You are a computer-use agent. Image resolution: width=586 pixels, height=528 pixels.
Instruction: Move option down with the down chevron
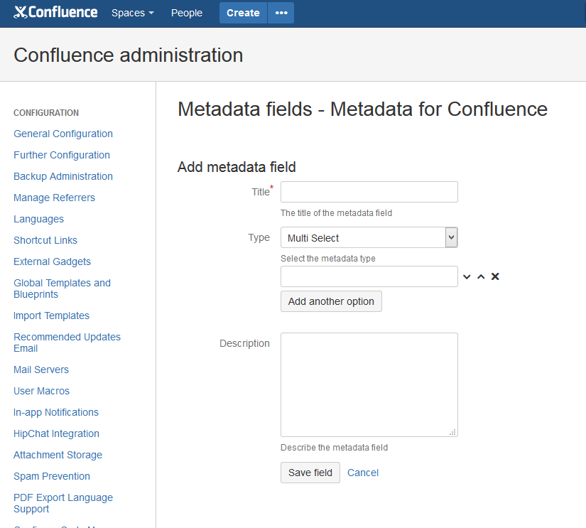tap(467, 276)
